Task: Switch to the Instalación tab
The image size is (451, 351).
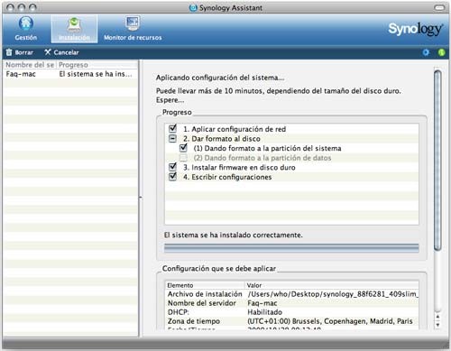Action: 74,29
